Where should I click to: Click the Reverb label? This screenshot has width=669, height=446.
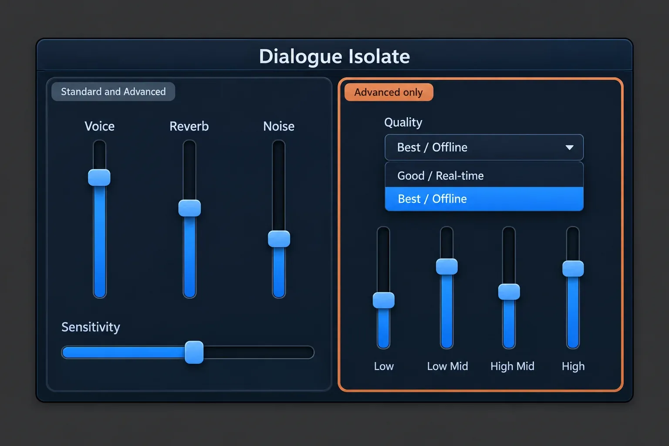(x=189, y=126)
